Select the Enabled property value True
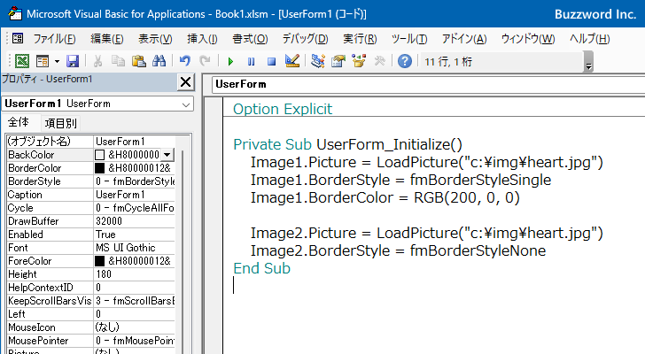Screen dimensions: 645x354 point(135,235)
